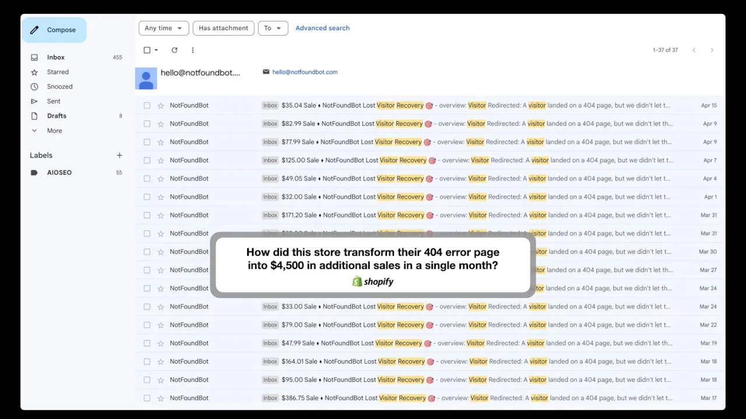The width and height of the screenshot is (746, 419).
Task: Star the $47.99 Sale email
Action: (161, 343)
